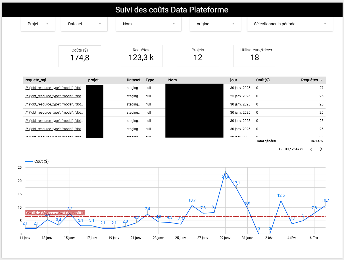Click the previous page chevron below the table

tap(311, 149)
